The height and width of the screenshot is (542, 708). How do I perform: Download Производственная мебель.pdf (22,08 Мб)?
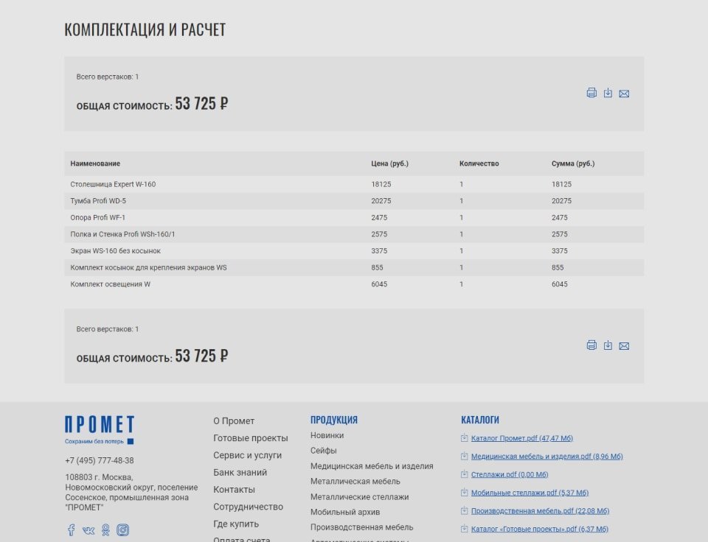(x=540, y=510)
